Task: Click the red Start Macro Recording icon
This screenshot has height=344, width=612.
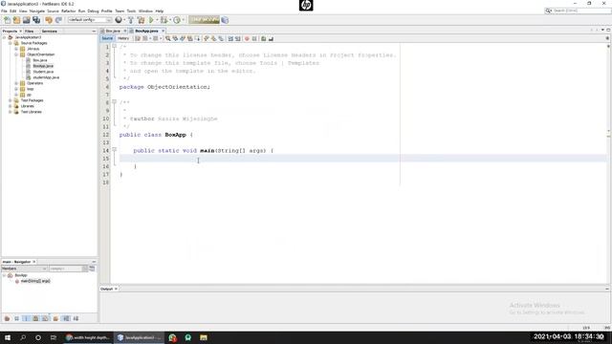Action: 247,38
